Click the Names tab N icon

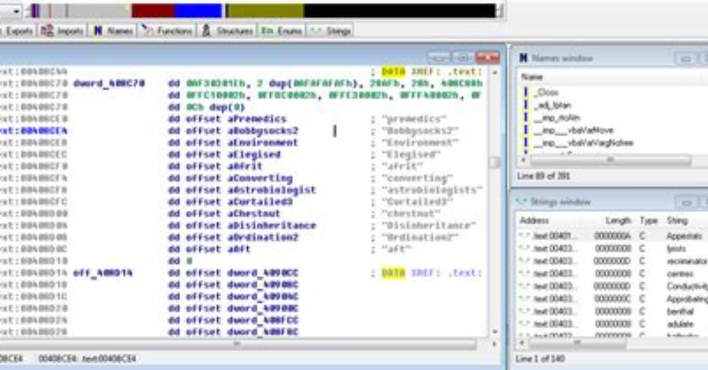click(98, 31)
